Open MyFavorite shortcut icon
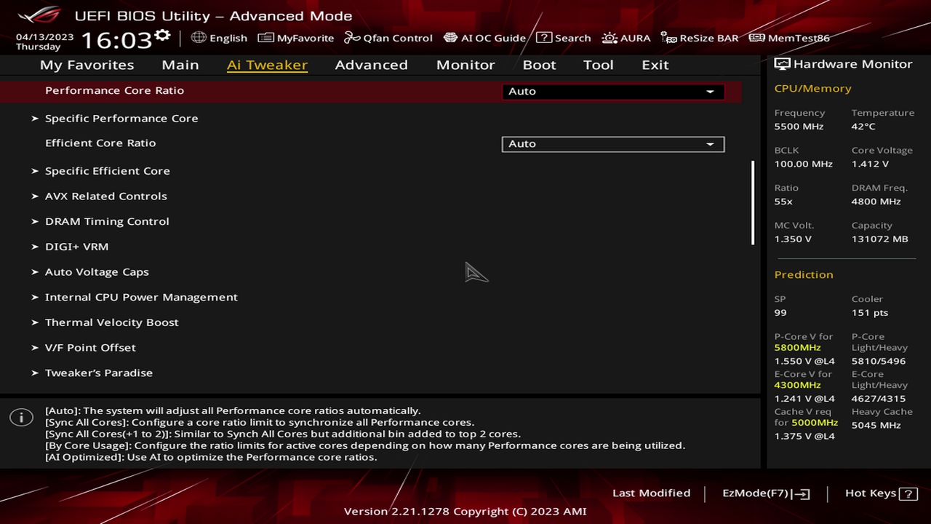Image resolution: width=931 pixels, height=524 pixels. coord(265,38)
